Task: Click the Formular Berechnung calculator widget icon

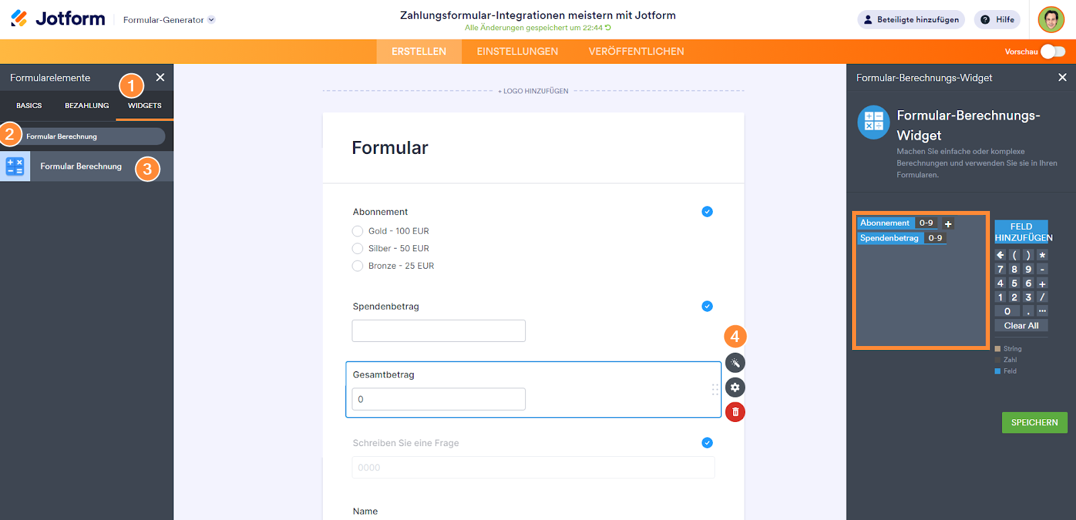Action: pyautogui.click(x=15, y=167)
